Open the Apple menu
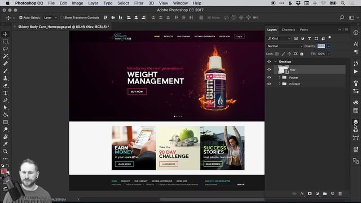The width and height of the screenshot is (361, 203). pyautogui.click(x=7, y=3)
